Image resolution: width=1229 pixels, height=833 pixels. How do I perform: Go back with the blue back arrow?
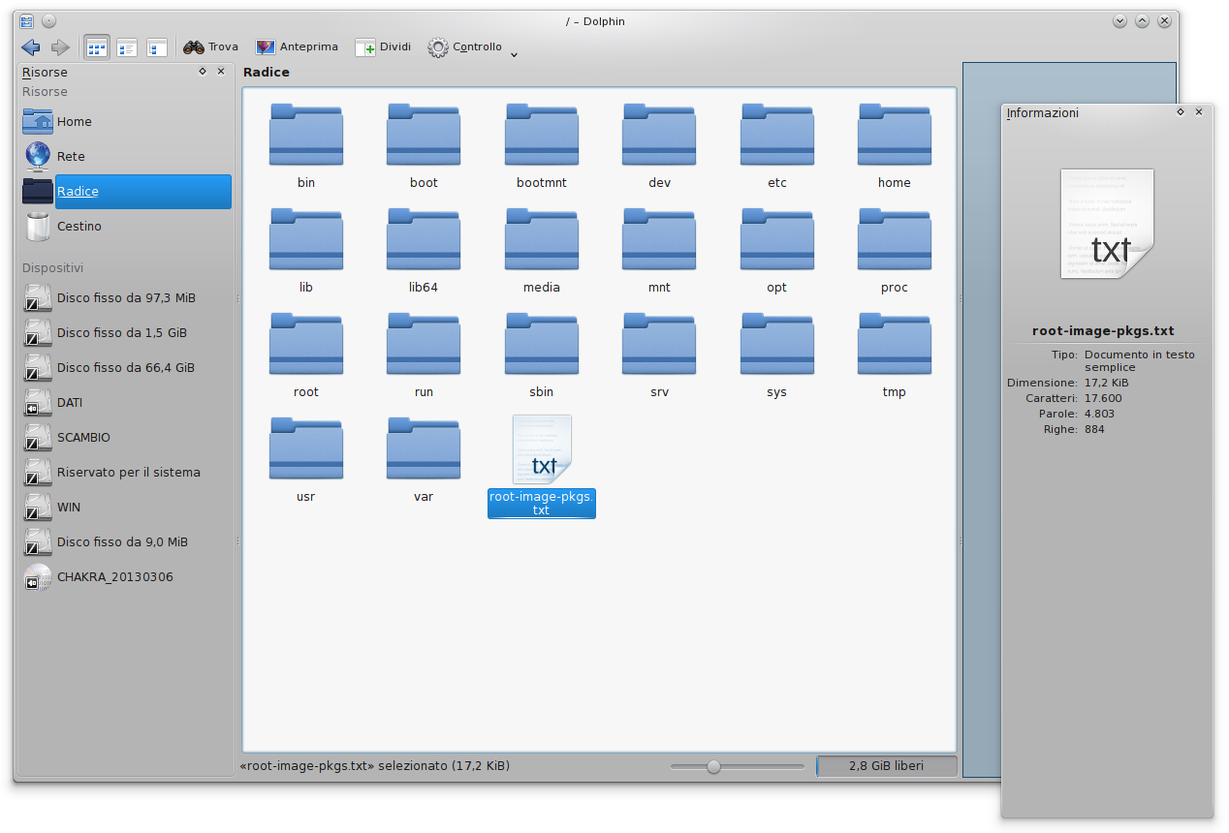click(x=30, y=47)
